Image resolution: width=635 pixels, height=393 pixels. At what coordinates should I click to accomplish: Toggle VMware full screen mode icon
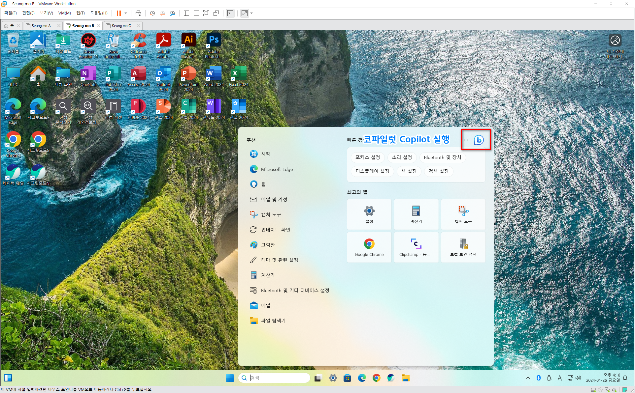click(x=206, y=13)
